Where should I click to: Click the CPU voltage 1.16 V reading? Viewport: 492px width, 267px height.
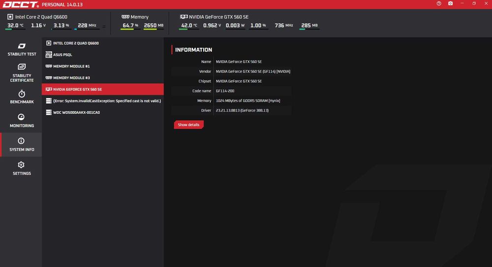pos(38,26)
